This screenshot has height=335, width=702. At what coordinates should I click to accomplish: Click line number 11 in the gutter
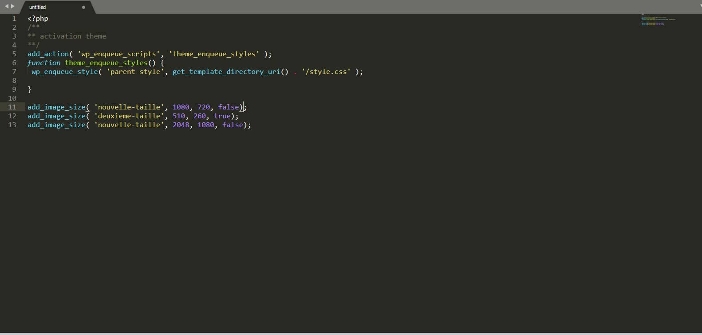12,107
